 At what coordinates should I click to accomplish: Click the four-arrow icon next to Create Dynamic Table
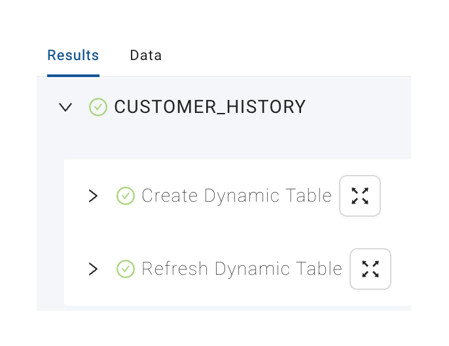tap(360, 196)
